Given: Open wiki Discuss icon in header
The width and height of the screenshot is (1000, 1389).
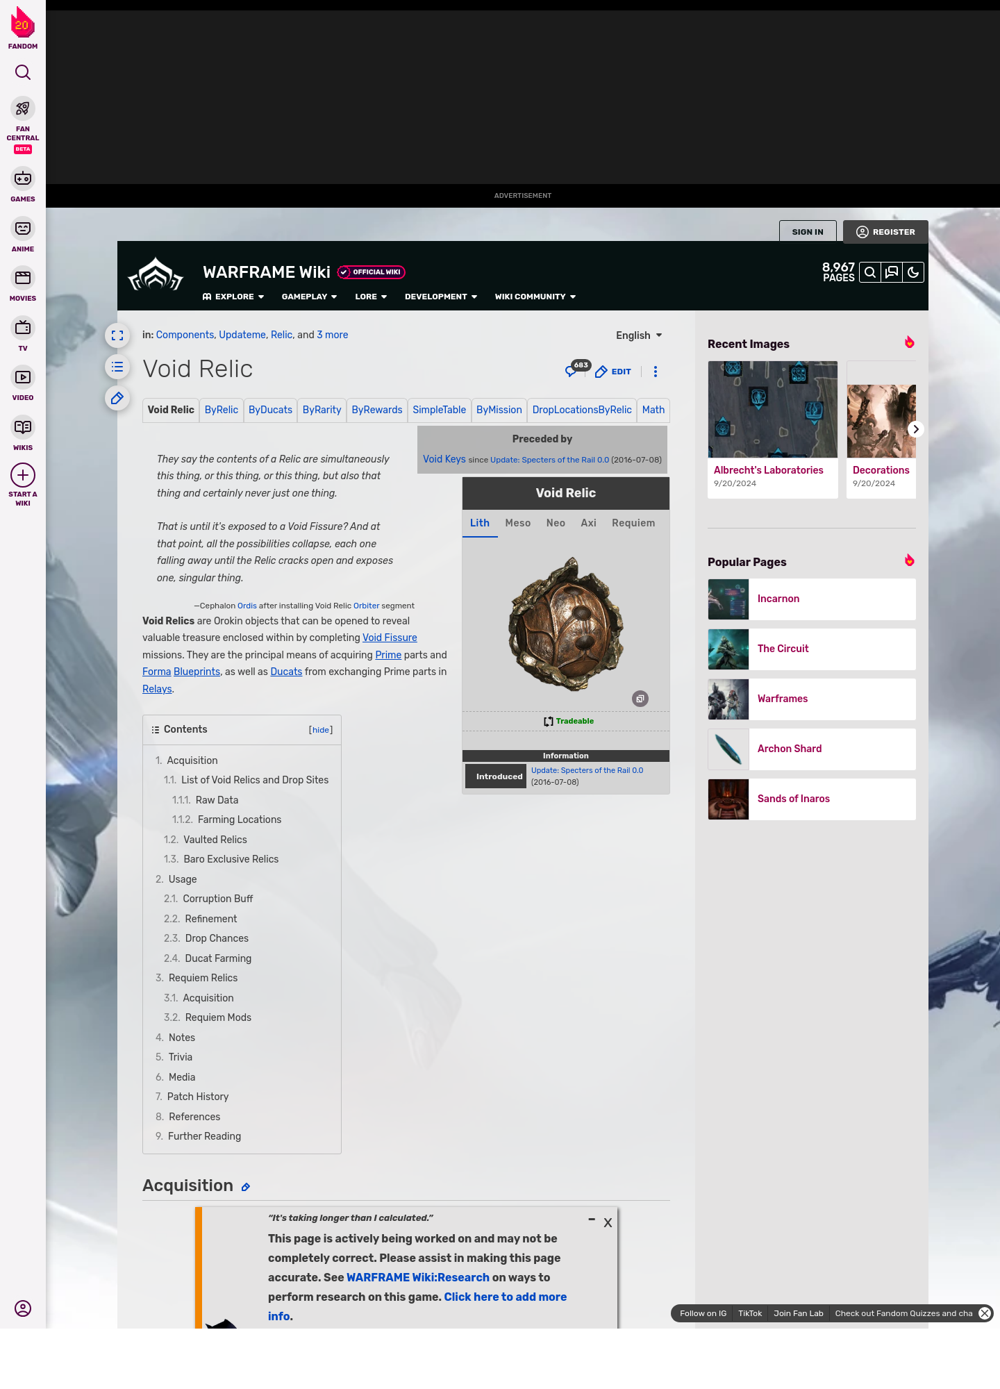Looking at the screenshot, I should [x=892, y=272].
